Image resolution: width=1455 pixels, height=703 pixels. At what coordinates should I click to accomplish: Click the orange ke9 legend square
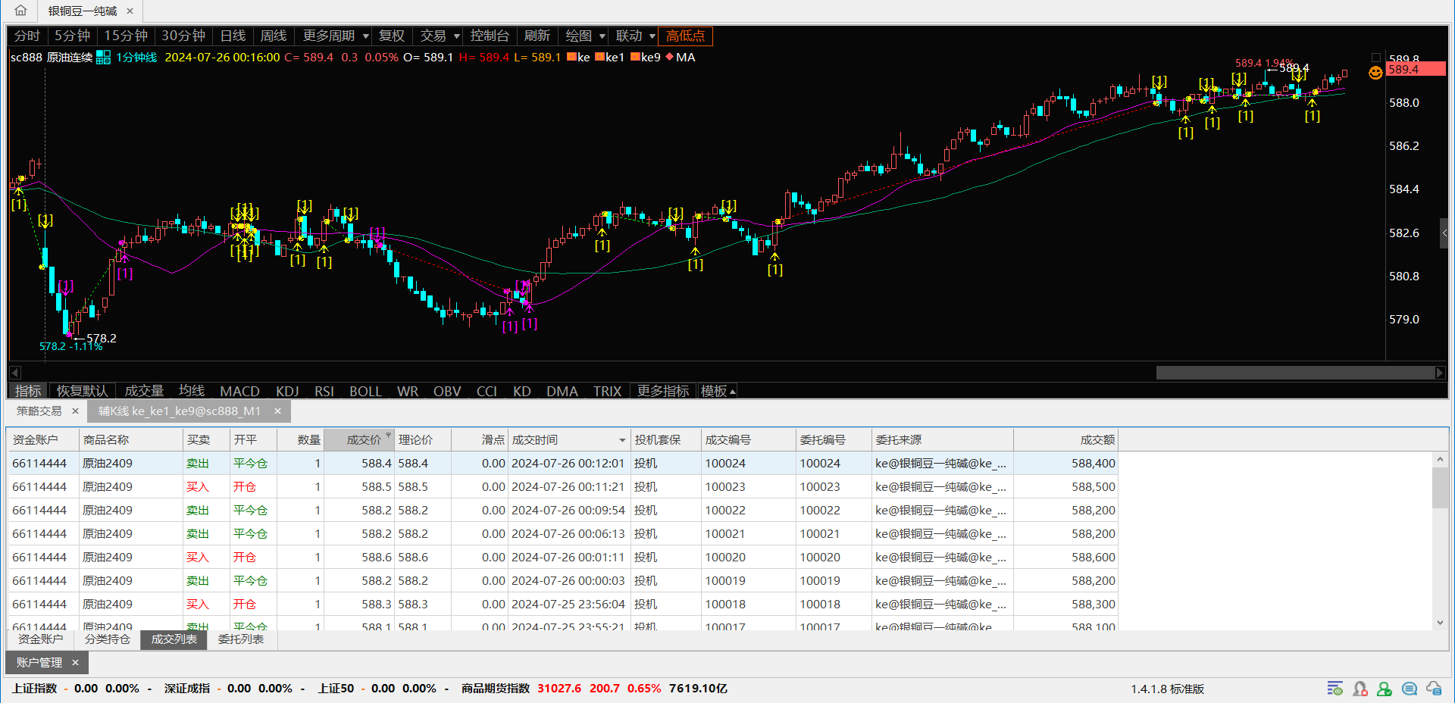pyautogui.click(x=635, y=57)
